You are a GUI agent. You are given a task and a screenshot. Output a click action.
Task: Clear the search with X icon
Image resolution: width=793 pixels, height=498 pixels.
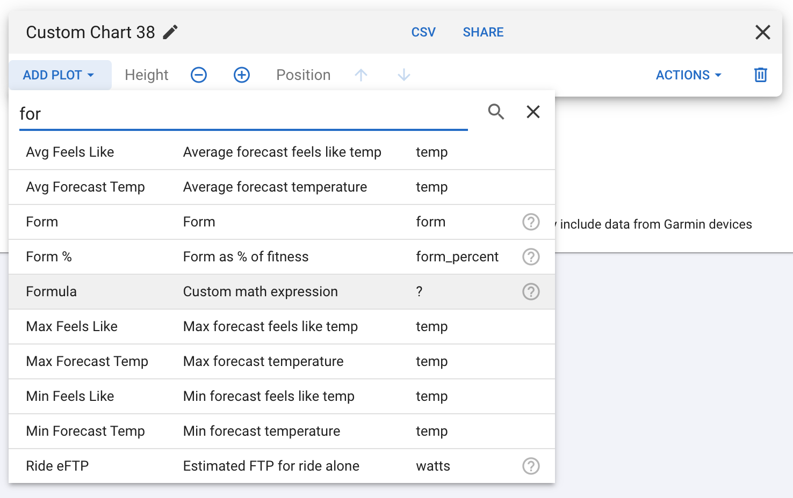[533, 112]
